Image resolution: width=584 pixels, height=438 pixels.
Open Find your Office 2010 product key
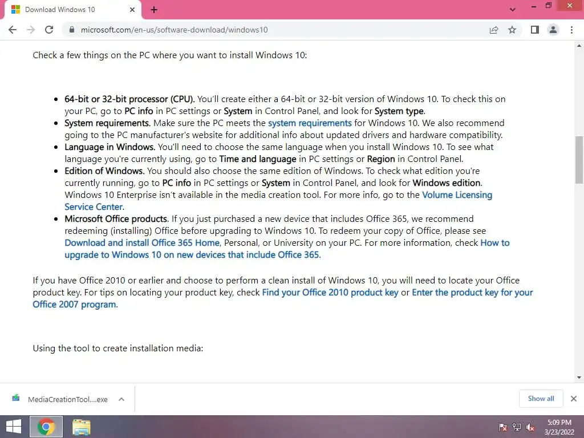pos(330,293)
